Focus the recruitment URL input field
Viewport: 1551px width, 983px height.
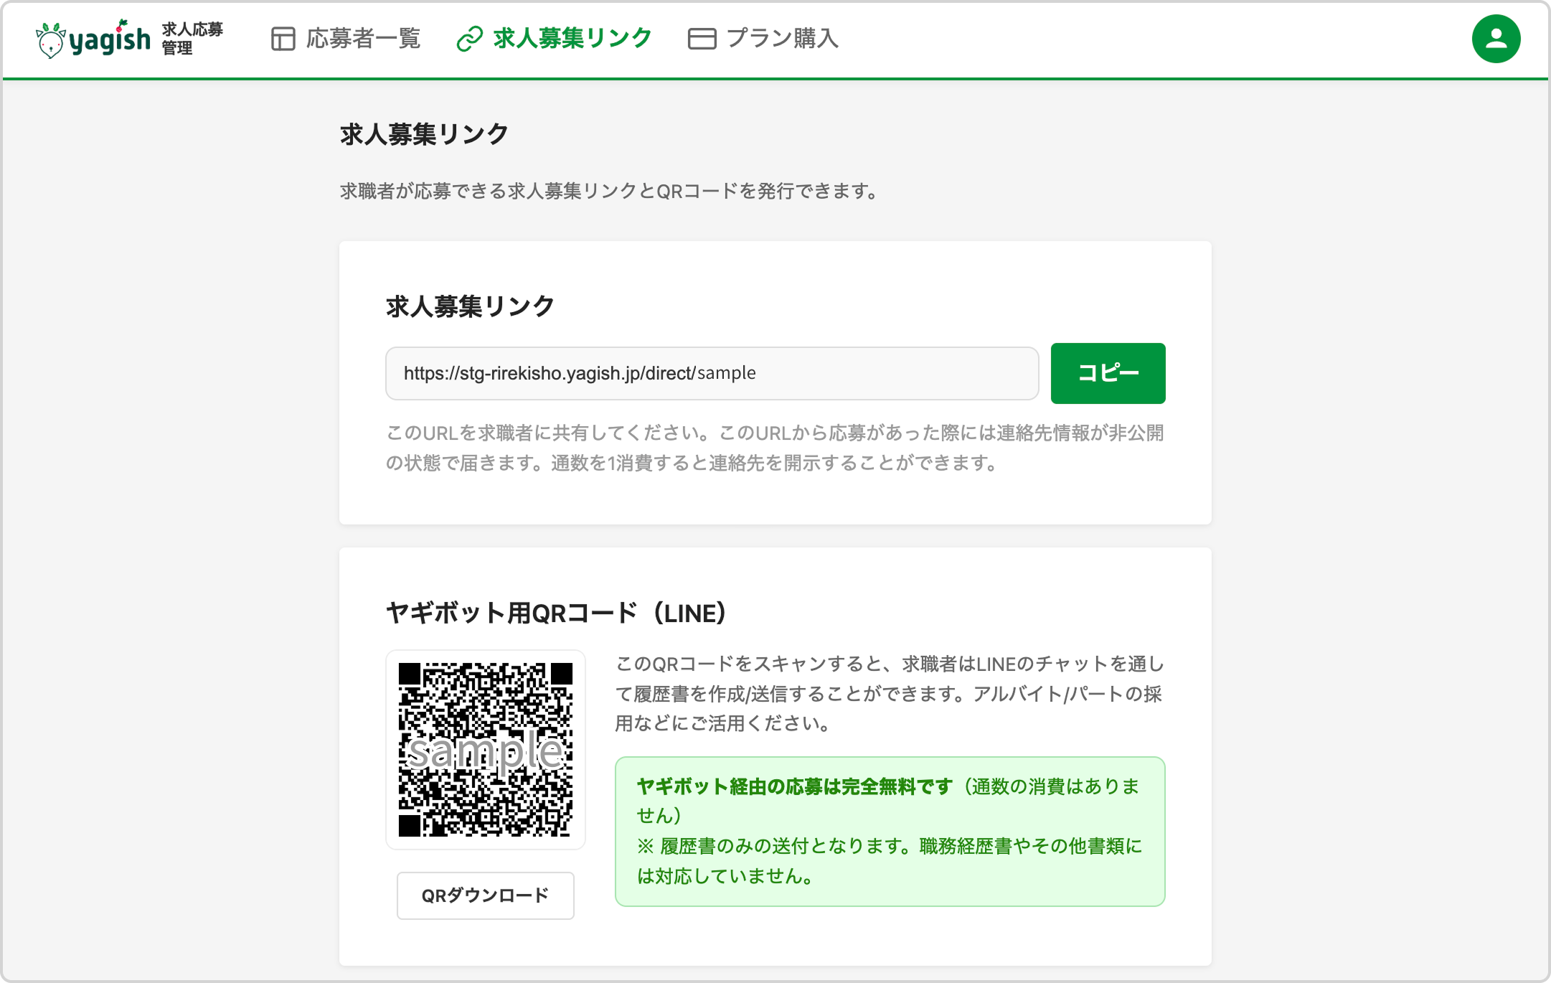(712, 373)
